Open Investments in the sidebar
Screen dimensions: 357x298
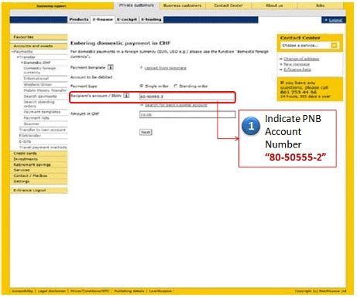click(39, 159)
